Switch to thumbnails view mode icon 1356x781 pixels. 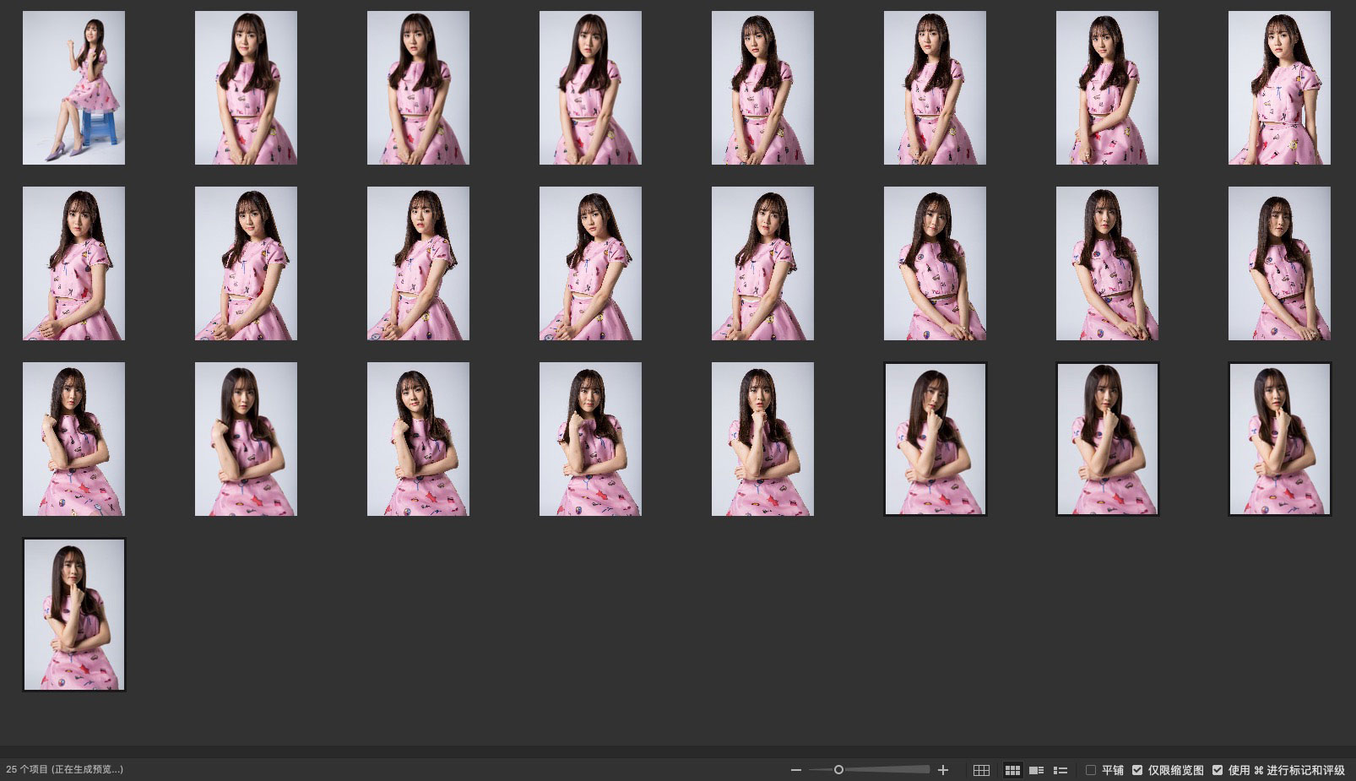coord(1012,770)
